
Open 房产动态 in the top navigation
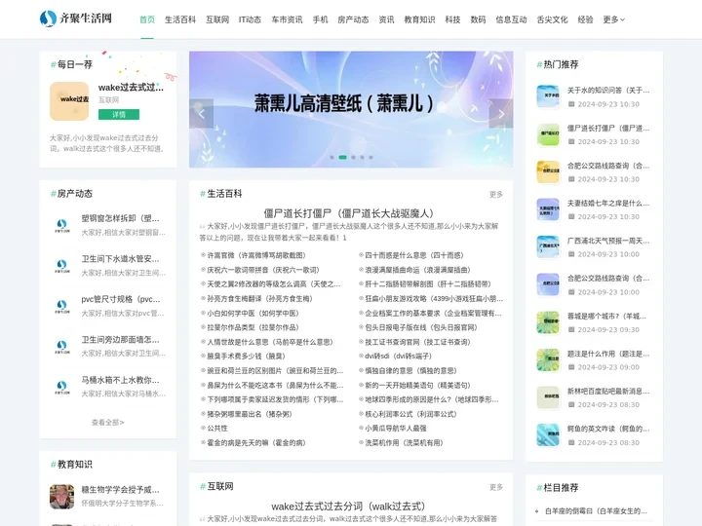(353, 19)
